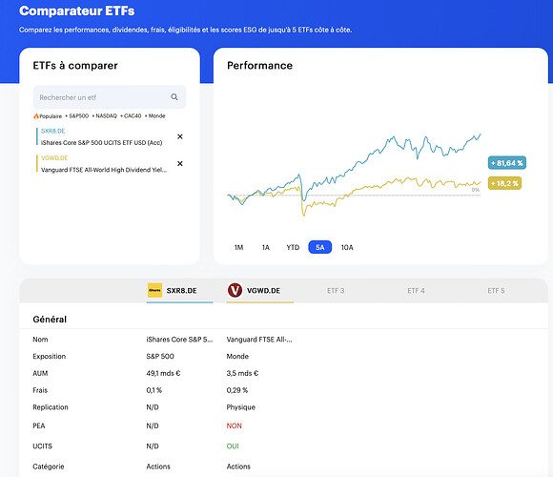Click the 0,29 % Frais value
Viewport: 553px width, 477px height.
[x=237, y=390]
